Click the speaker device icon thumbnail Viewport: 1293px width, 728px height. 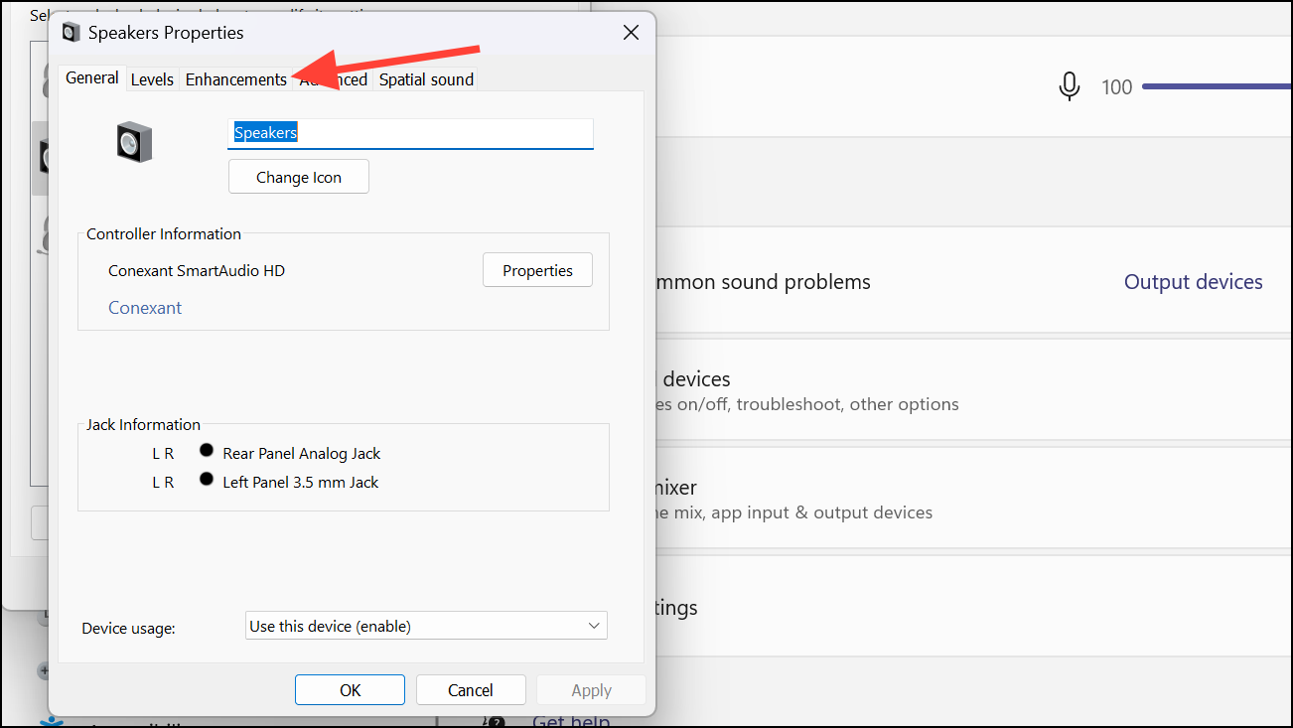[135, 141]
